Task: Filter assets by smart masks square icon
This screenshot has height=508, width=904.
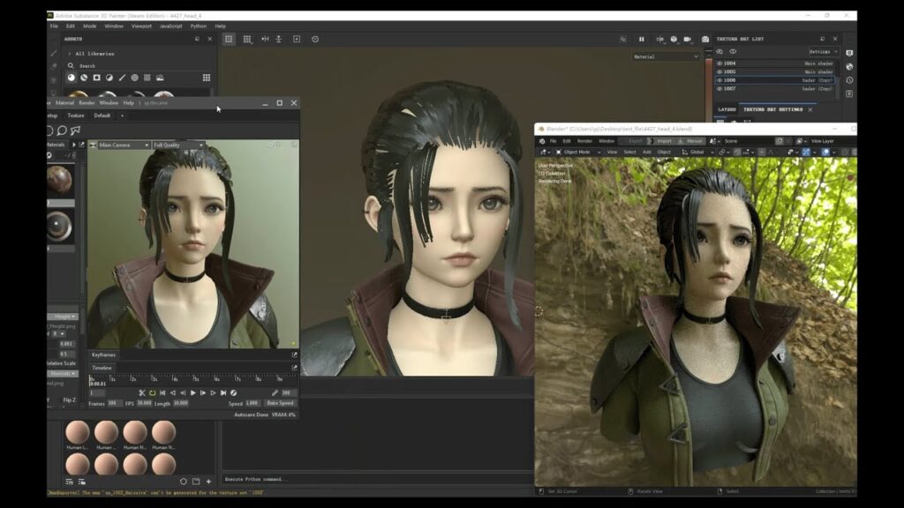Action: point(97,78)
